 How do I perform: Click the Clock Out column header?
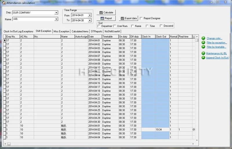click(162, 37)
